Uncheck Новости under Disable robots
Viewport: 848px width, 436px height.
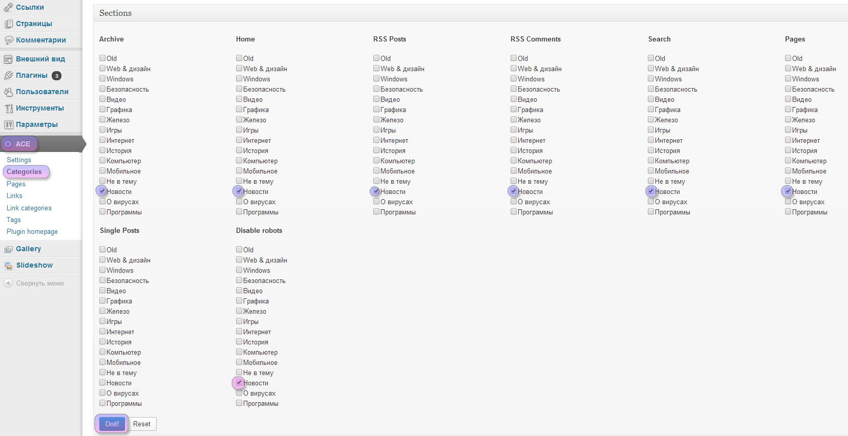tap(239, 383)
